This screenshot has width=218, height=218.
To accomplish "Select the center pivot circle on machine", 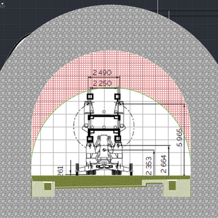I will pos(105,150).
